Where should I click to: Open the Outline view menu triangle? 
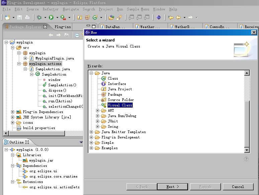(81, 142)
